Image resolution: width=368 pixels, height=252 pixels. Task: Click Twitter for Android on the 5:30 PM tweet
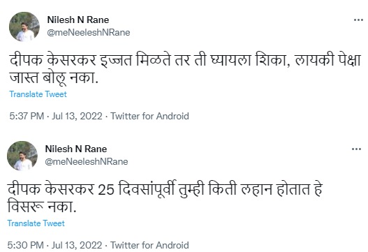click(x=149, y=245)
